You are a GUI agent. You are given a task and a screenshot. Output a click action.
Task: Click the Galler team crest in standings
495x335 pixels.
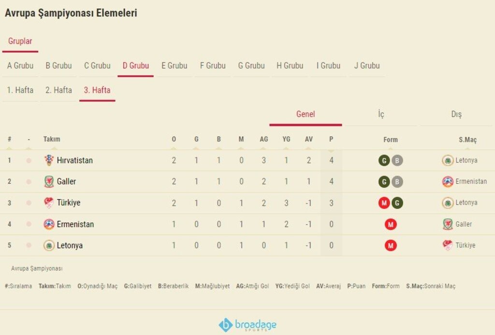click(49, 182)
